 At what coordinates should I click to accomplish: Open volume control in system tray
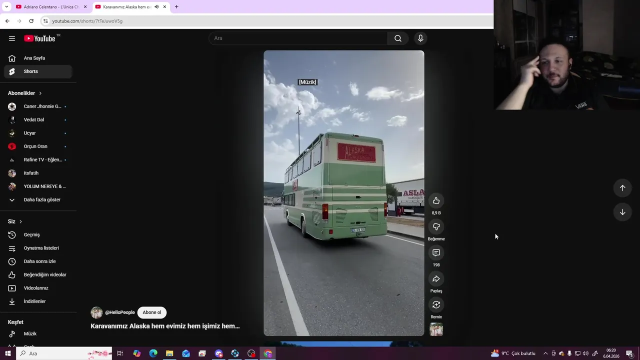(x=585, y=353)
